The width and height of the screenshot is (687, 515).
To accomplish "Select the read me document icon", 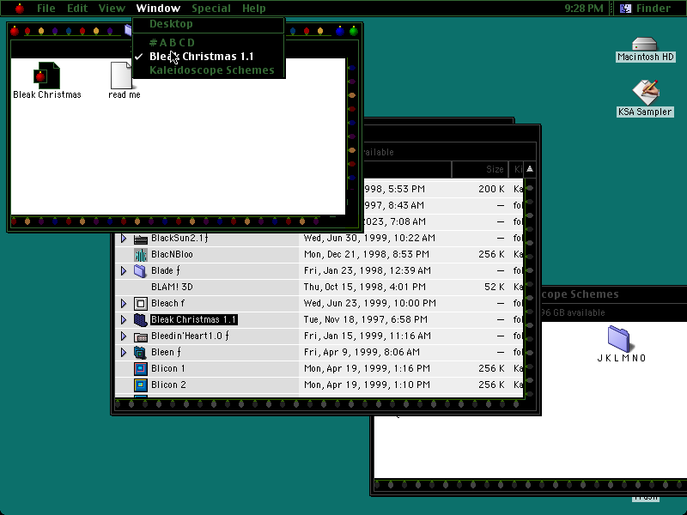I will pyautogui.click(x=121, y=76).
